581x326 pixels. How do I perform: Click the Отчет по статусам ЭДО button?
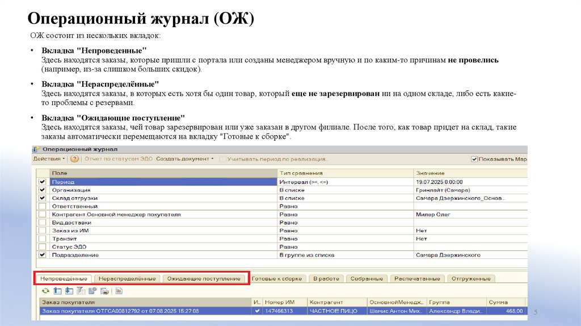click(119, 158)
